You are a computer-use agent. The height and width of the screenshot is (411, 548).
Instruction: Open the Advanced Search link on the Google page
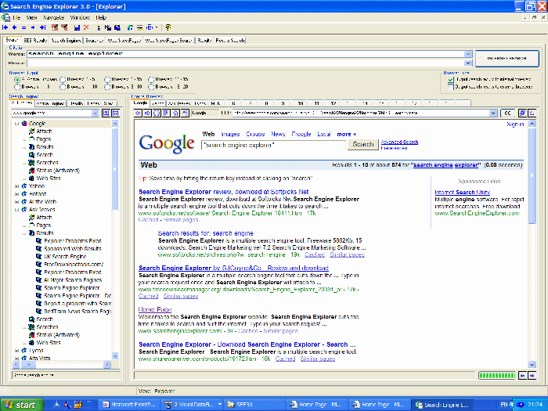(x=399, y=142)
